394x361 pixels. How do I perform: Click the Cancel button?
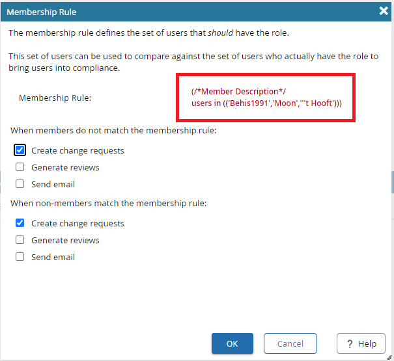pyautogui.click(x=290, y=343)
